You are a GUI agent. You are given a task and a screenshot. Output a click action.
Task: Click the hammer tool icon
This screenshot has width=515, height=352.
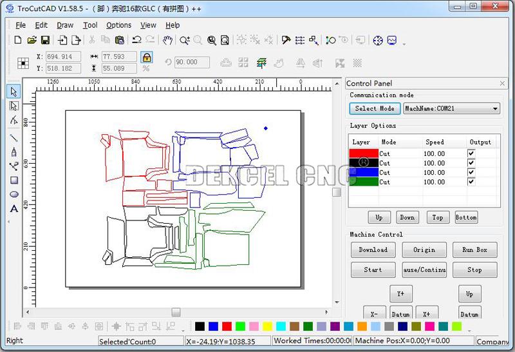click(x=286, y=40)
